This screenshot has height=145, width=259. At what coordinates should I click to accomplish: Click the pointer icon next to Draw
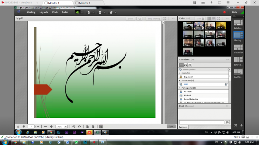point(139,19)
